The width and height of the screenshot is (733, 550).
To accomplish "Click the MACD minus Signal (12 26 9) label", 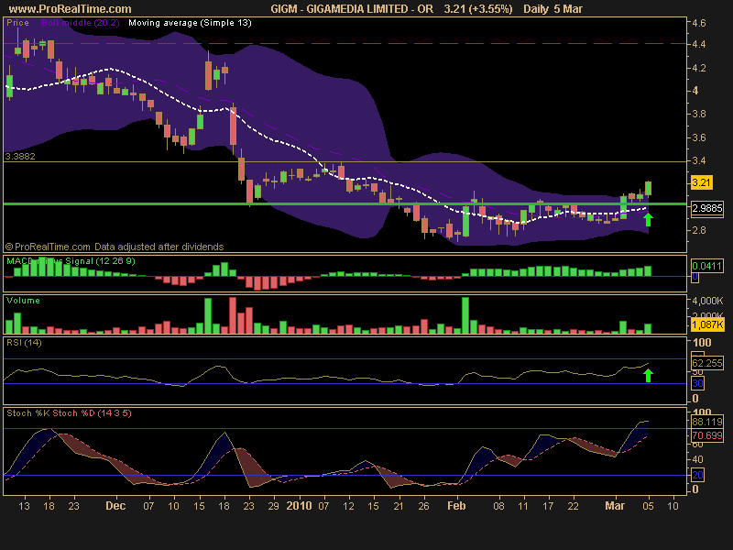I will [71, 261].
